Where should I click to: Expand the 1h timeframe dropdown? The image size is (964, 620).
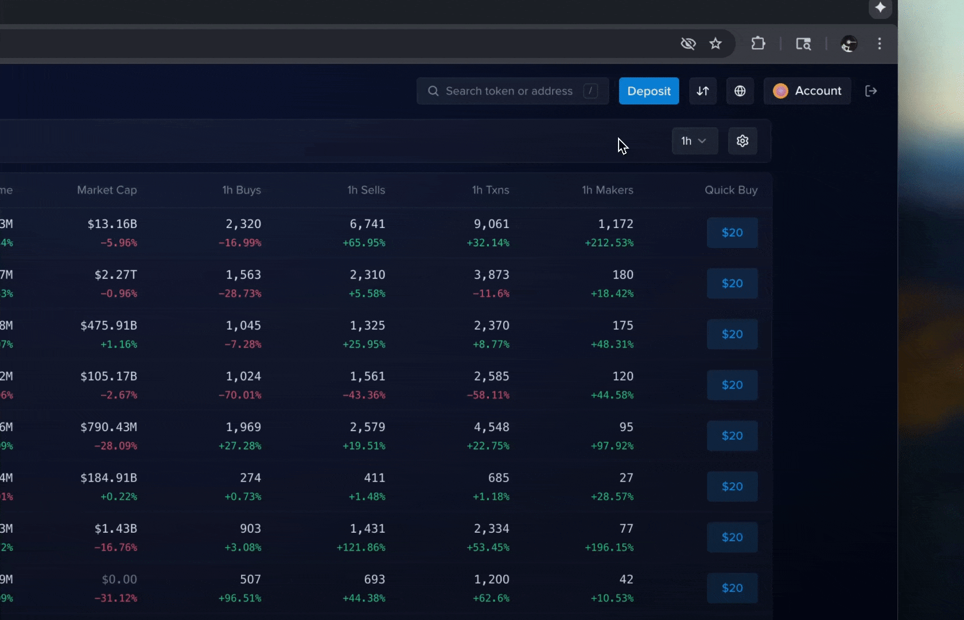click(x=694, y=141)
